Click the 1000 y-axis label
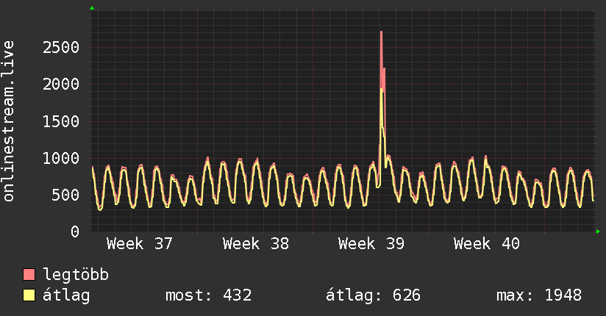 (x=61, y=158)
